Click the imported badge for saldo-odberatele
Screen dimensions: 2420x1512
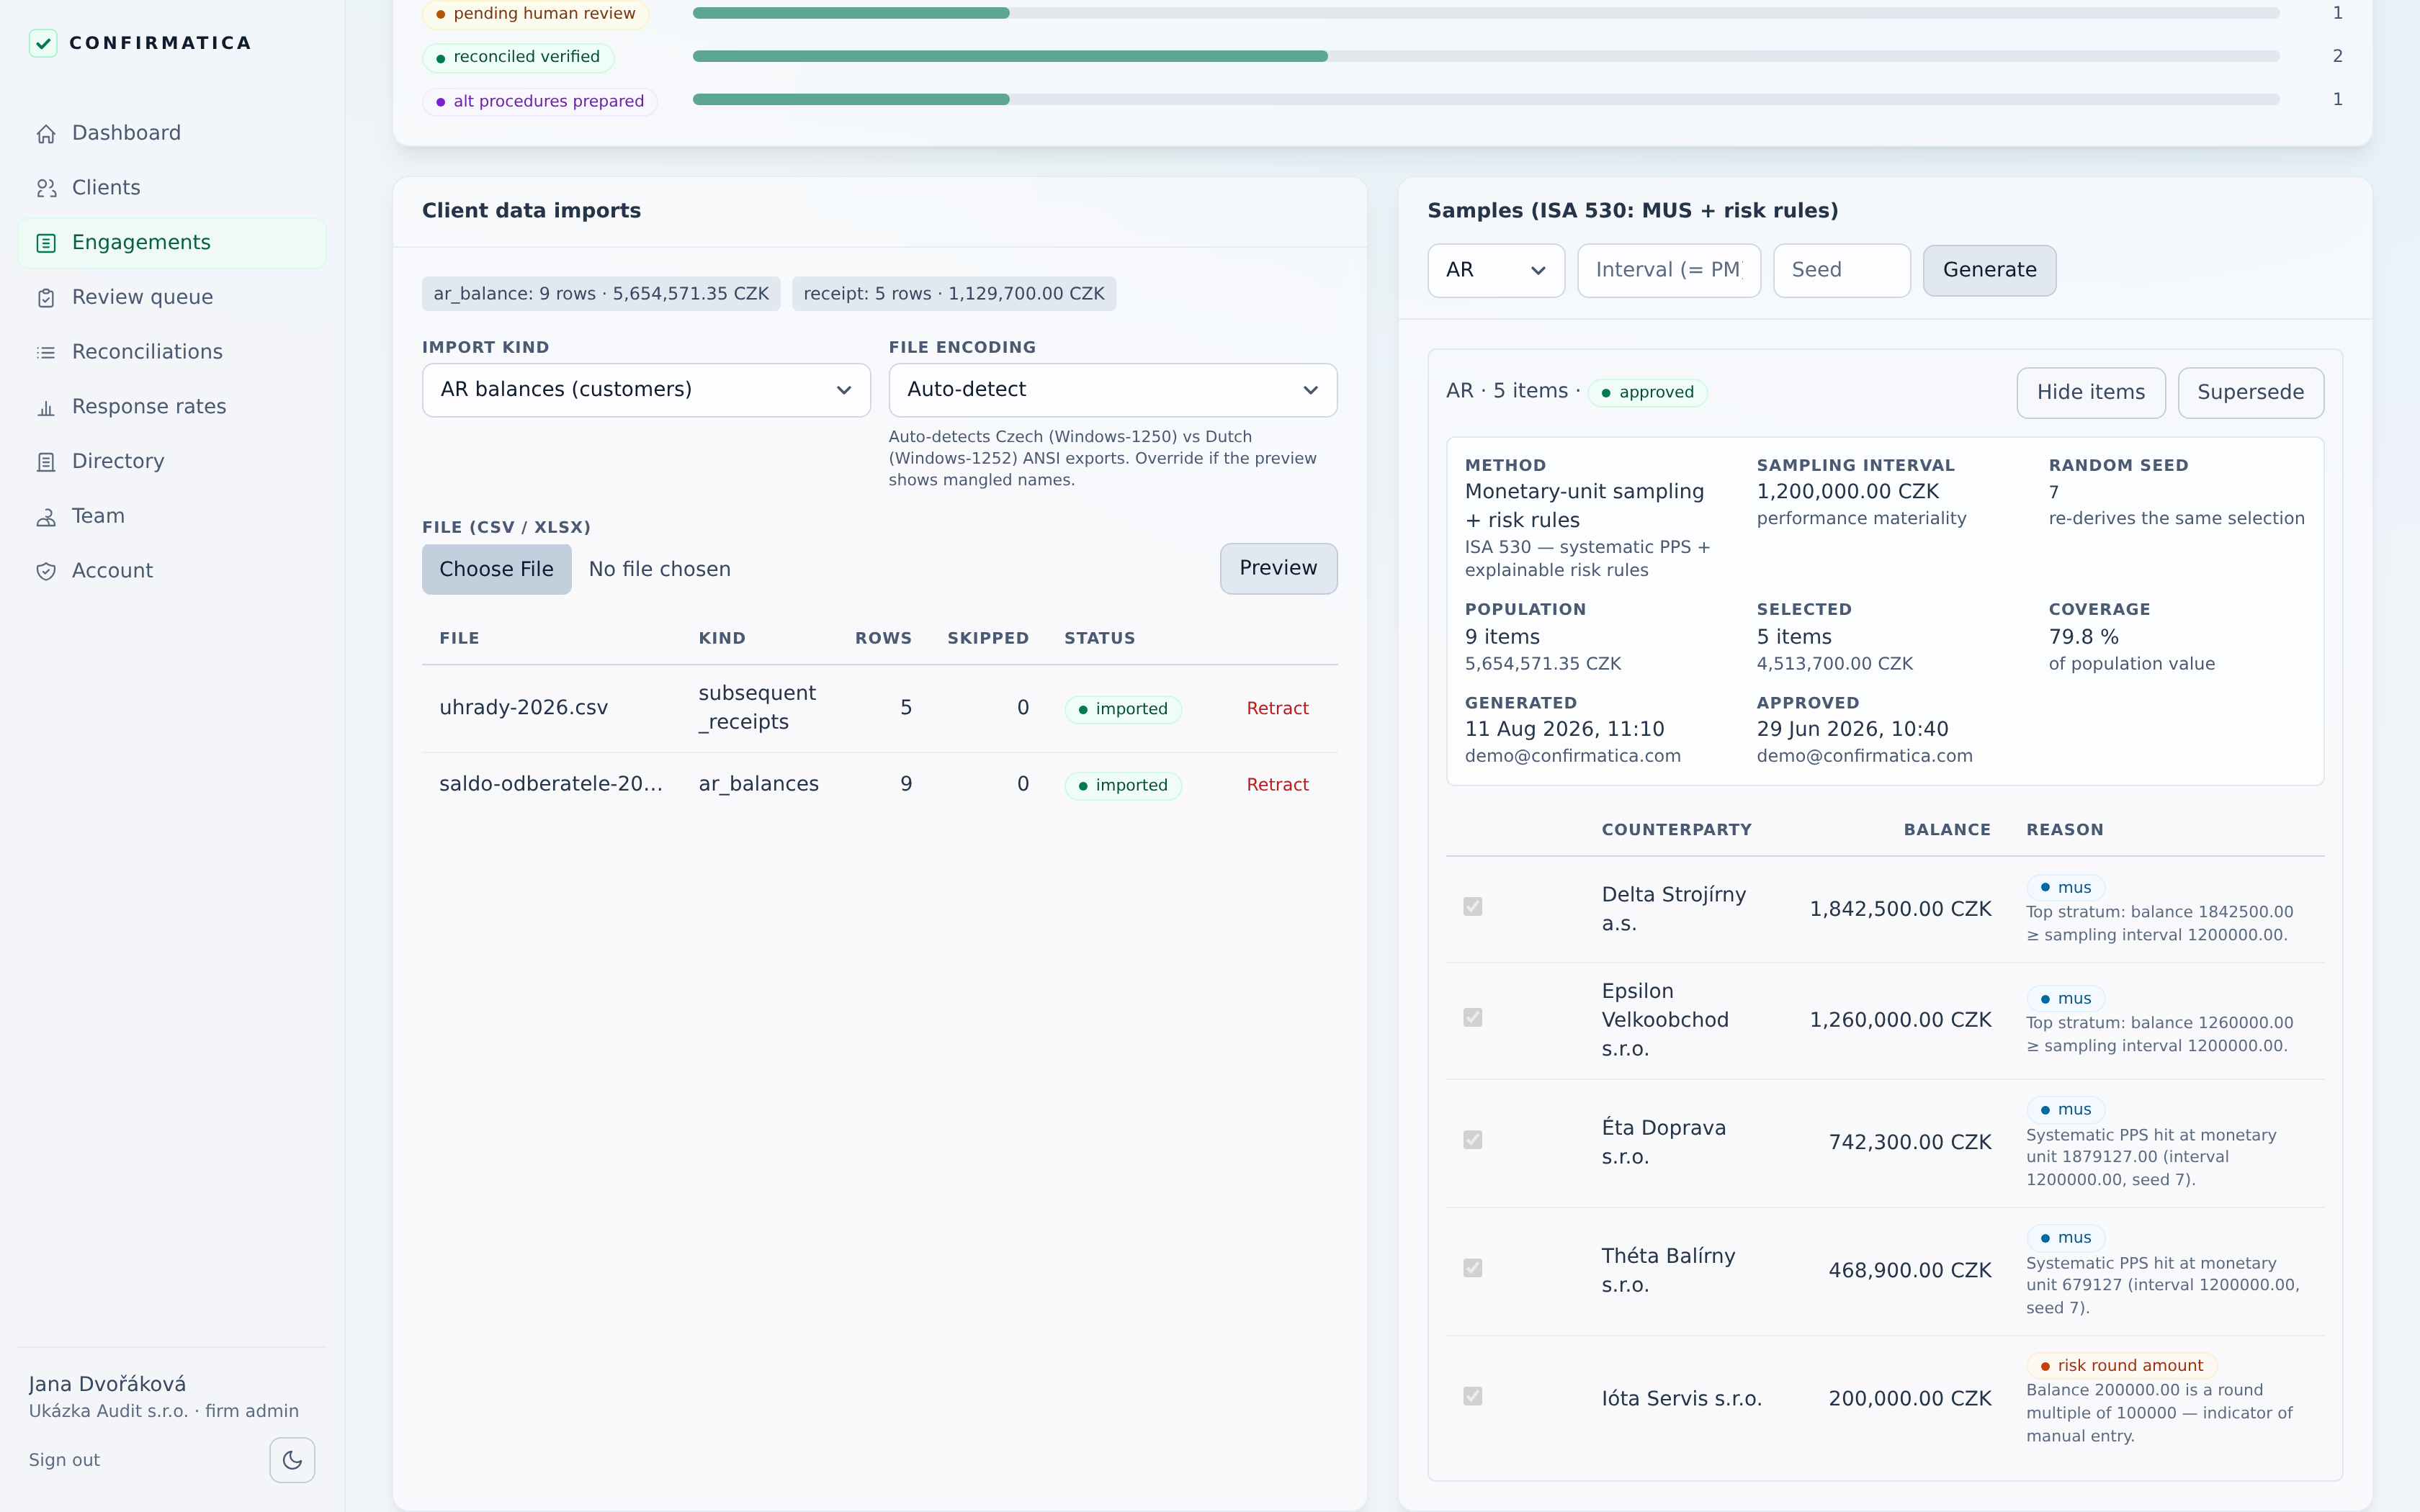click(1123, 785)
